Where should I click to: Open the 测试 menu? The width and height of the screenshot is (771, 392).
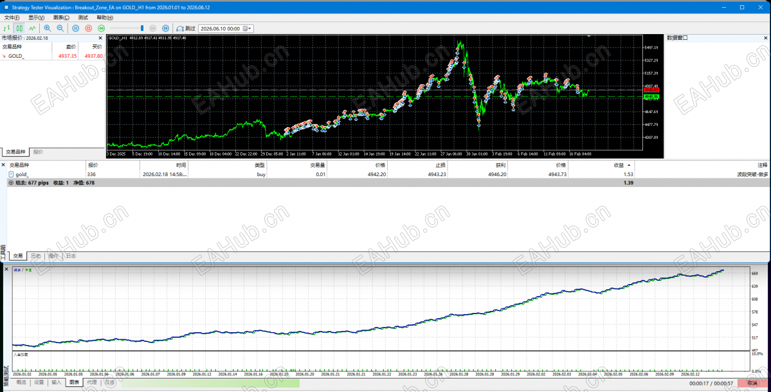point(83,18)
